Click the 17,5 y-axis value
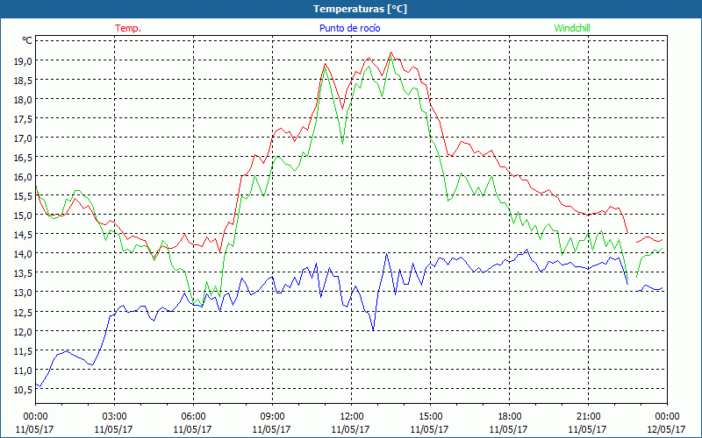 [x=23, y=119]
